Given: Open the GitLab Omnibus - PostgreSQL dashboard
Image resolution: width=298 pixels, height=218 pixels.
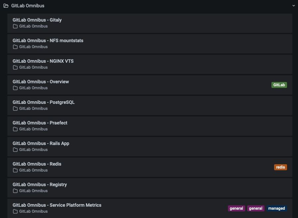Looking at the screenshot, I should [44, 102].
